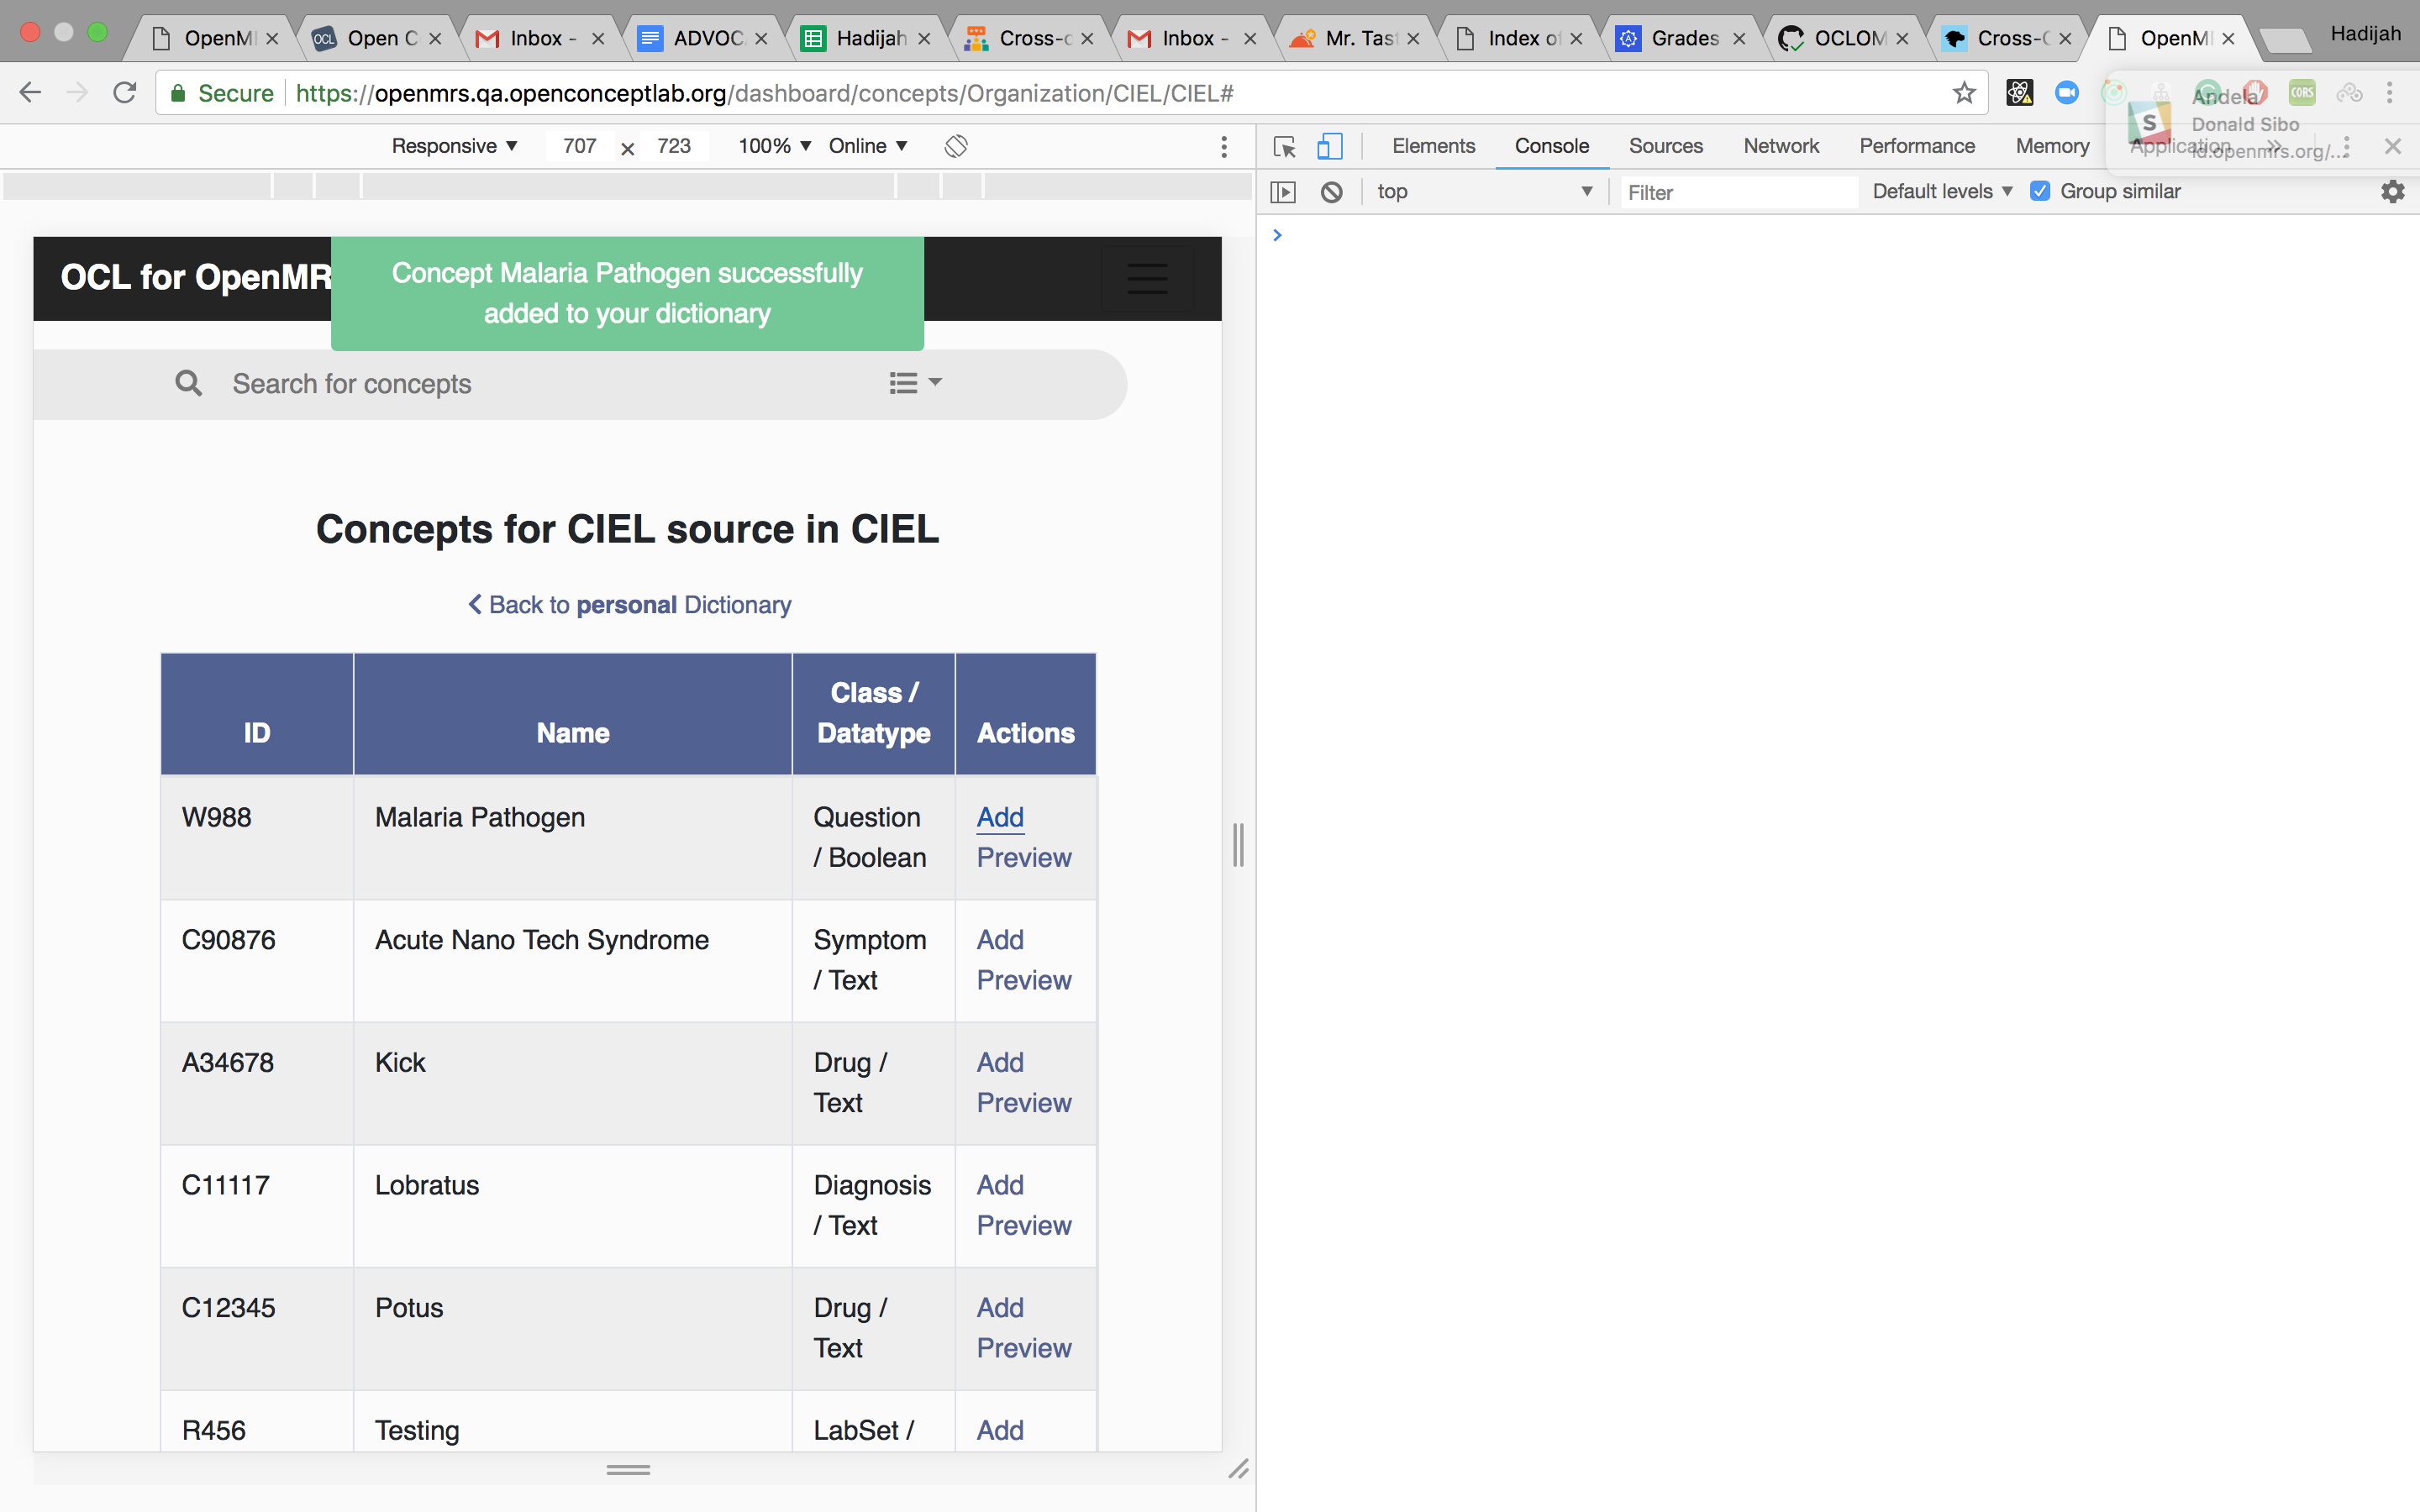This screenshot has height=1512, width=2420.
Task: Add the Testing concept
Action: (1000, 1430)
